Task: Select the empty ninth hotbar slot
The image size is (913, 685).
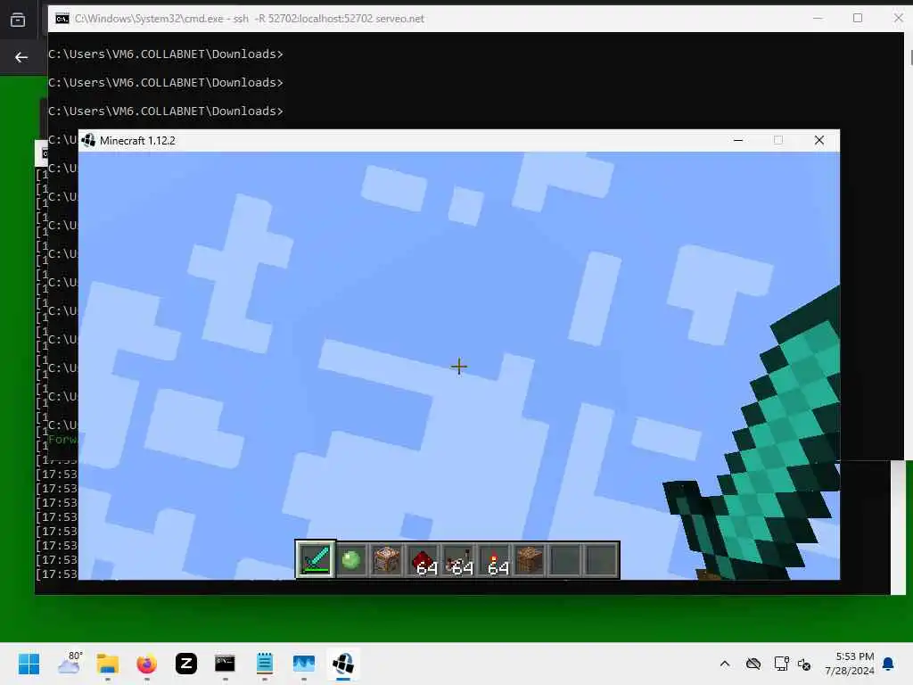Action: [602, 560]
